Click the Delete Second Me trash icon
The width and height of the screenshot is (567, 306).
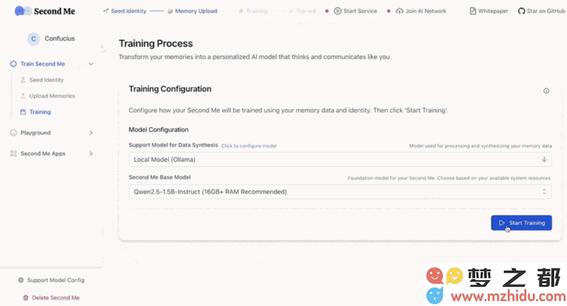[26, 298]
